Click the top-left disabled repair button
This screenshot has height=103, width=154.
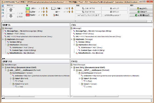[x=89, y=8]
